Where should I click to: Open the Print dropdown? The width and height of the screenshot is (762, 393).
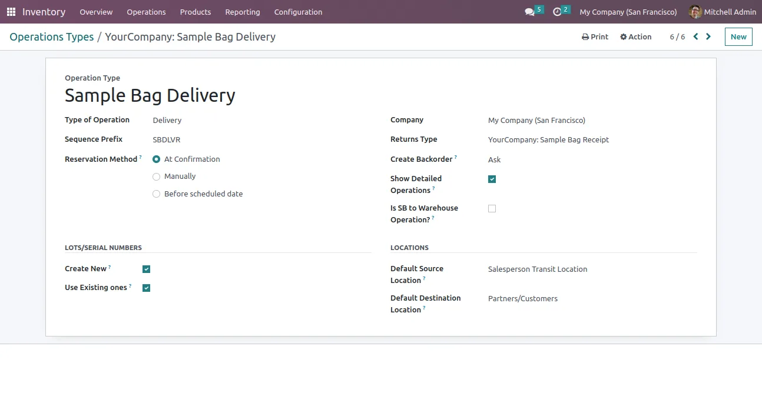[595, 36]
